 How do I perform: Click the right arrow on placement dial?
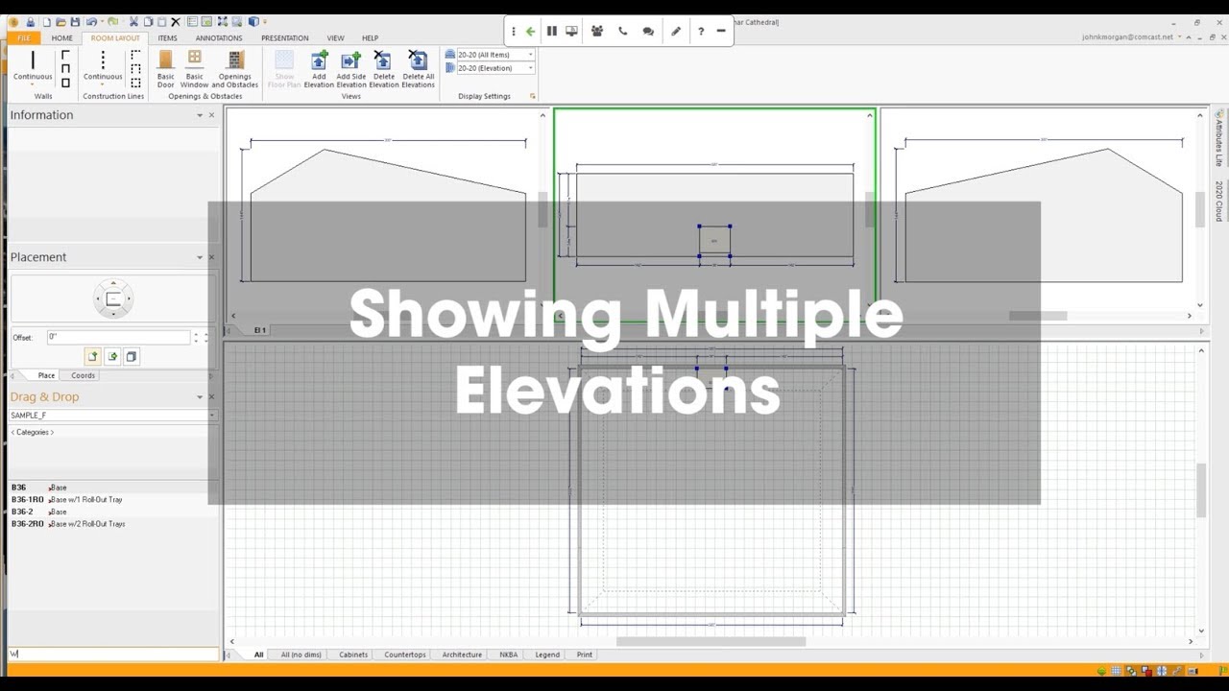[x=129, y=299]
